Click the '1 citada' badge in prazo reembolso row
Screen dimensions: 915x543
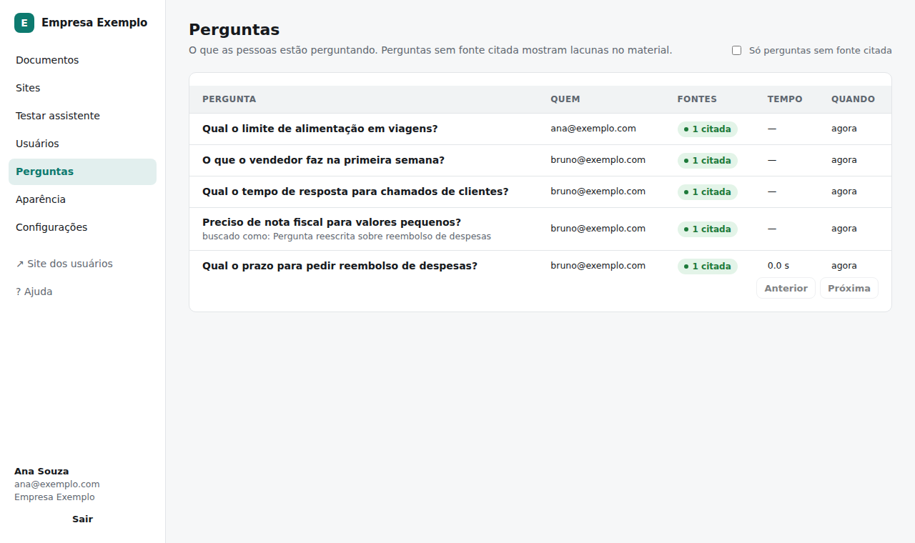(708, 266)
